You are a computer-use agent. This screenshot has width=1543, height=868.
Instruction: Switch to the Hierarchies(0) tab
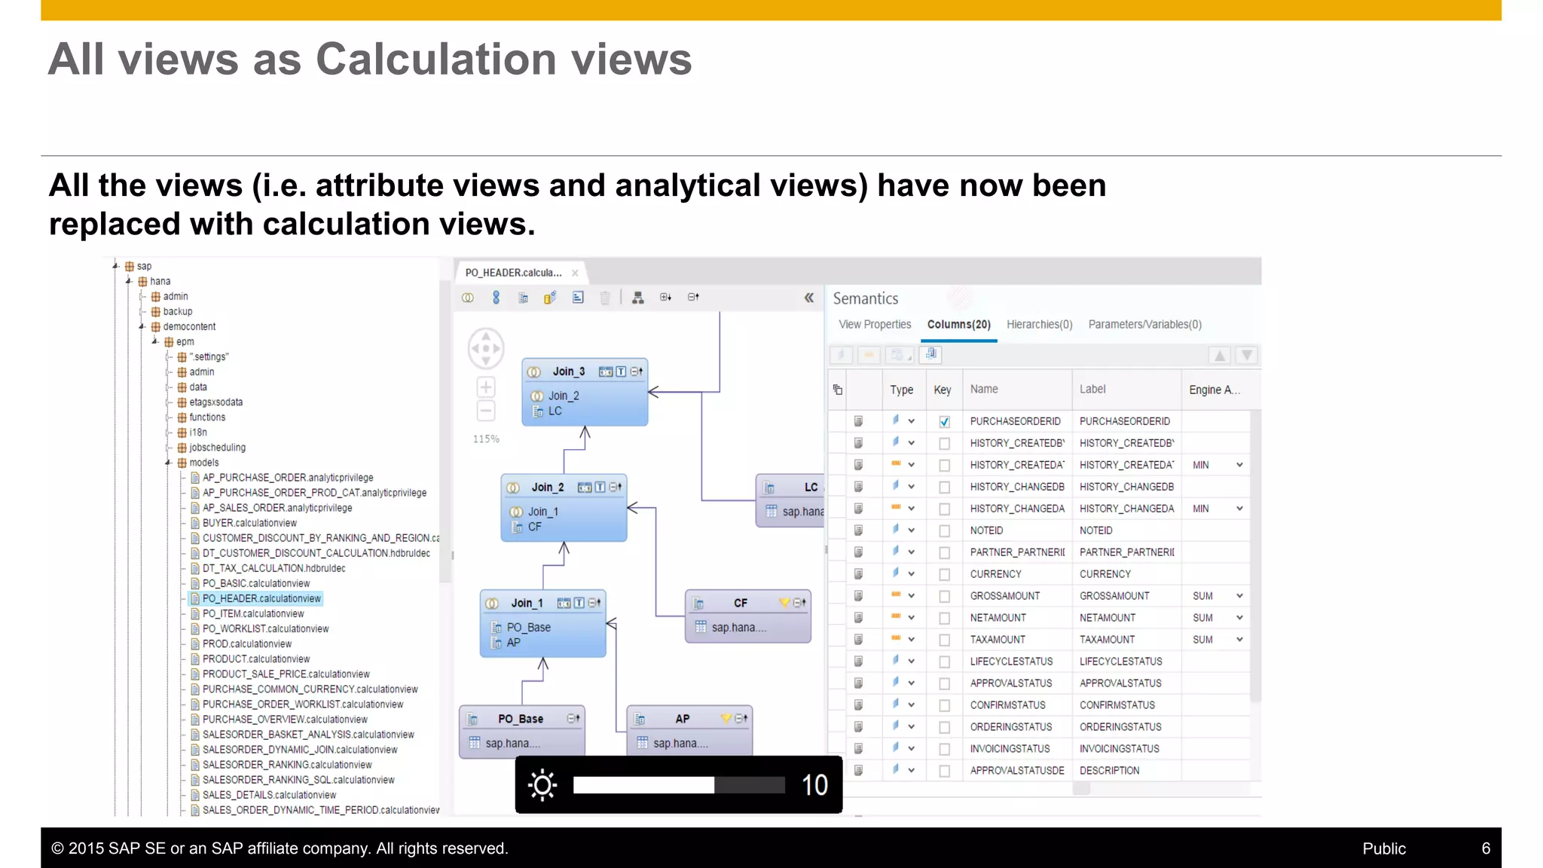click(1039, 325)
